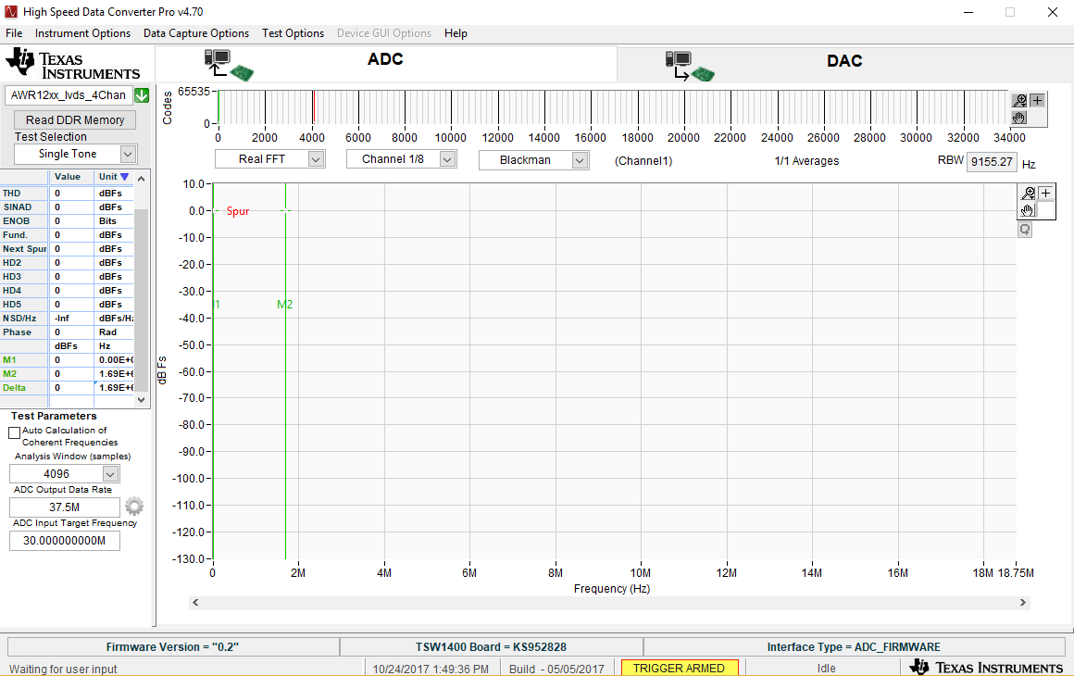This screenshot has height=676, width=1074.
Task: Select the crosshair cursor tool on FFT graph palette
Action: [x=1046, y=194]
